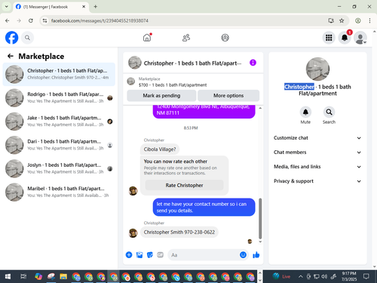Open the Jake conversation in the list
The height and width of the screenshot is (283, 377).
59,122
